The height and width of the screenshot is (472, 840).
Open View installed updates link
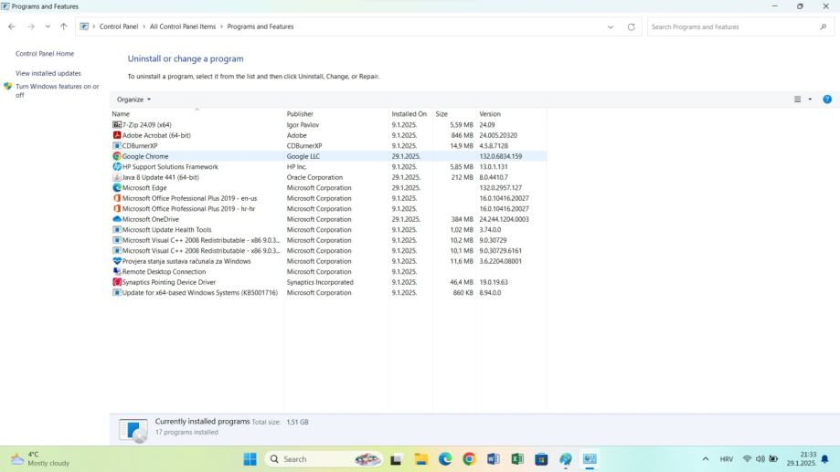coord(48,73)
